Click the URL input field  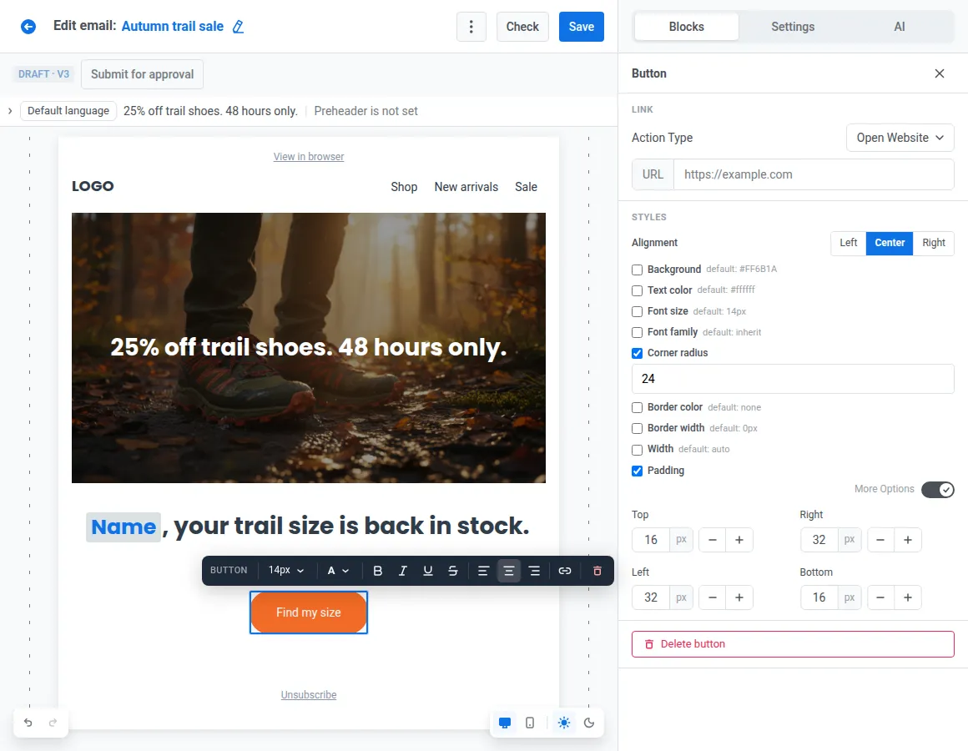(x=814, y=174)
